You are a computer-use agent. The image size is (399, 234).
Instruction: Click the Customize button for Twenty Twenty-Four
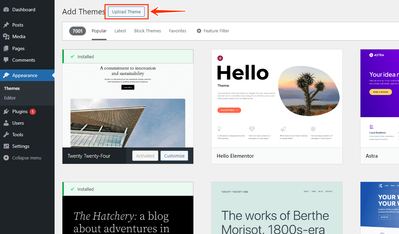[174, 156]
